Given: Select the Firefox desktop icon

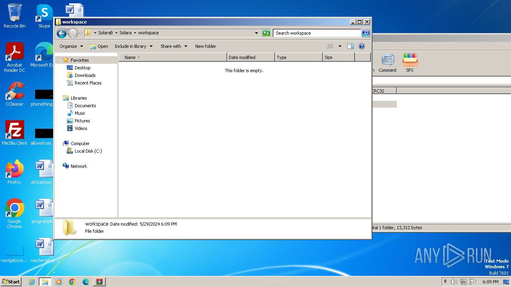Looking at the screenshot, I should [14, 172].
